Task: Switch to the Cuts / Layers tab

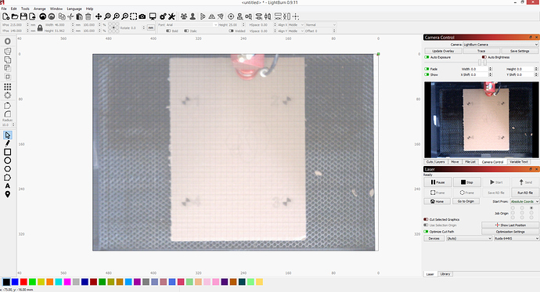Action: (x=436, y=161)
